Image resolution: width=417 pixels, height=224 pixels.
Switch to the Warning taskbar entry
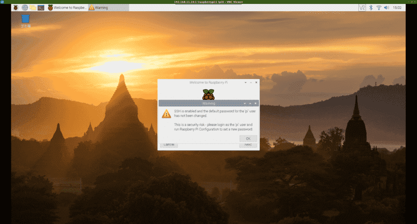pyautogui.click(x=108, y=7)
